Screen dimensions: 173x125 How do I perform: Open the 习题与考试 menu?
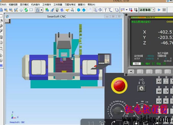coord(70,5)
